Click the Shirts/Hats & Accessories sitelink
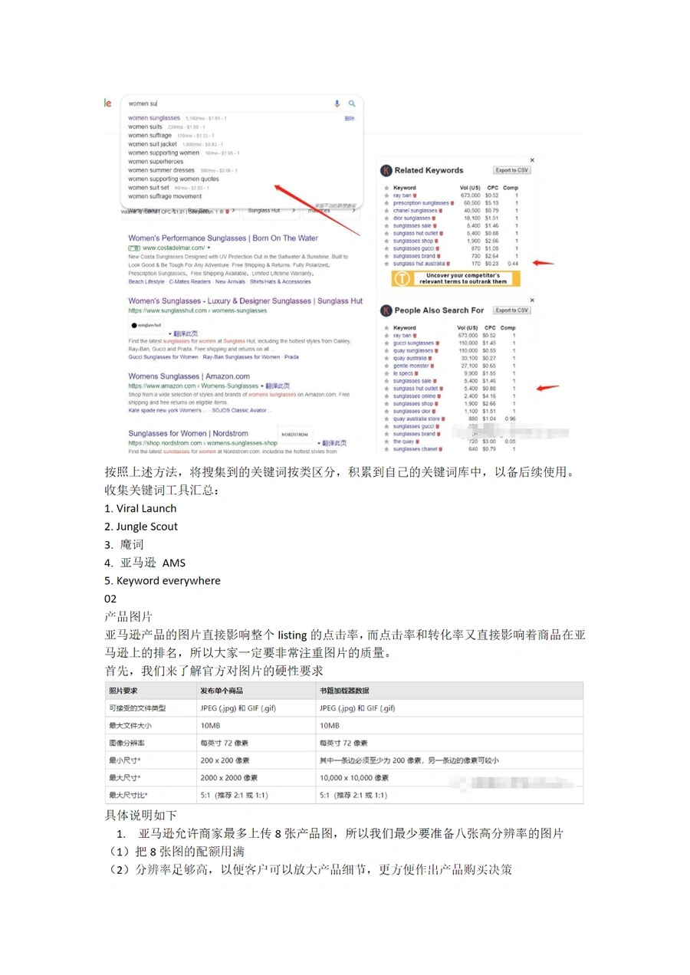Image resolution: width=690 pixels, height=975 pixels. (282, 281)
